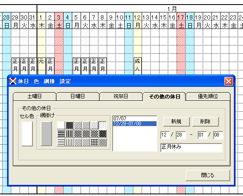Click the 閉じる button

tap(208, 175)
